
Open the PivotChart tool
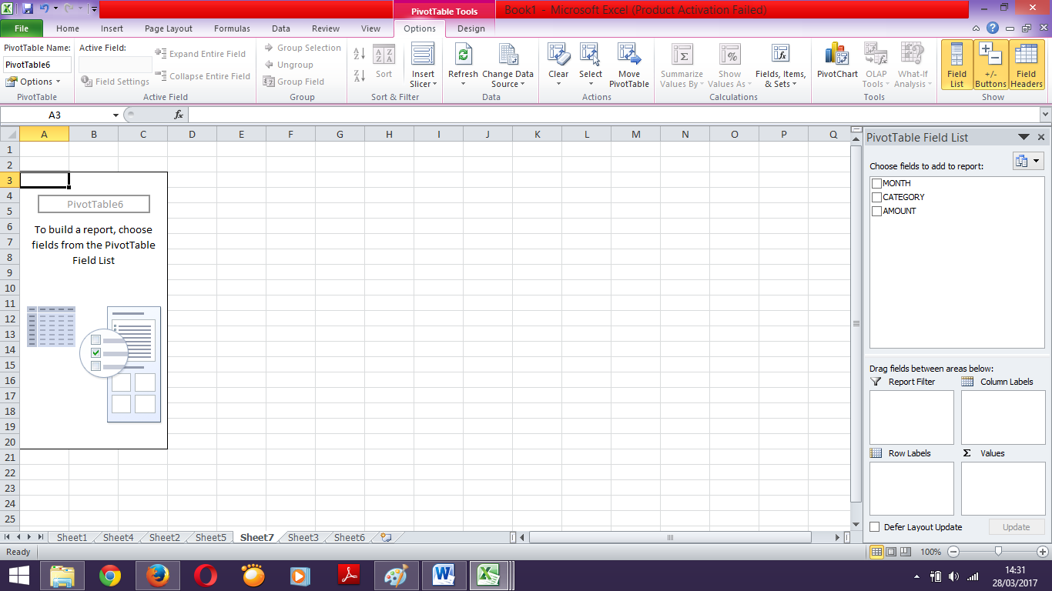(836, 65)
